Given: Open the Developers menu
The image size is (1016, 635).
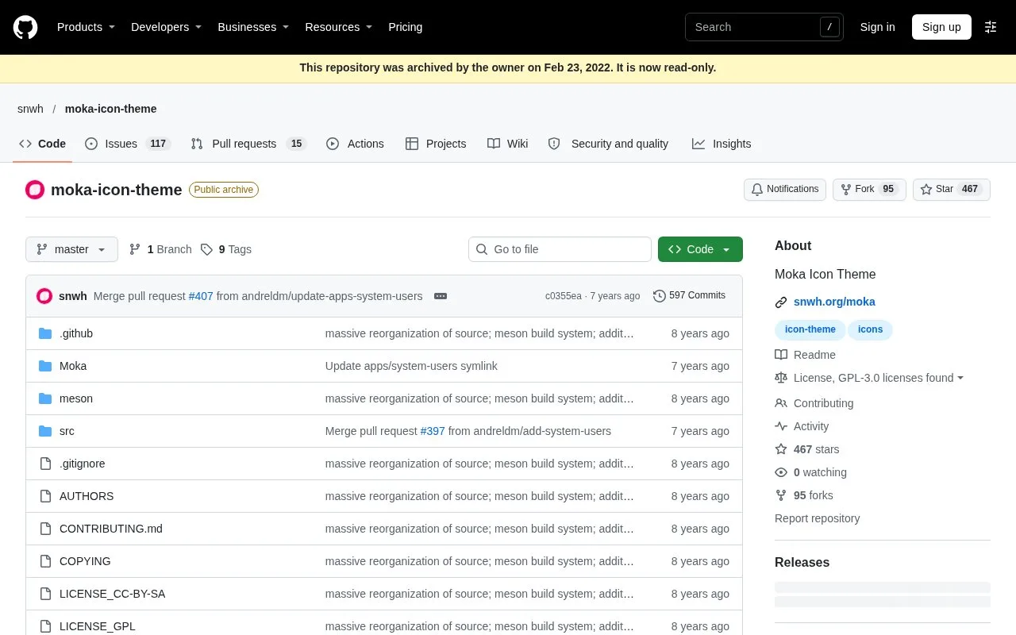Looking at the screenshot, I should point(167,27).
